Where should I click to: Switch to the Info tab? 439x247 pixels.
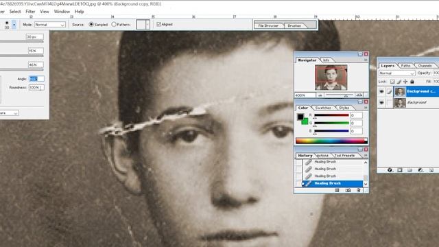(327, 60)
